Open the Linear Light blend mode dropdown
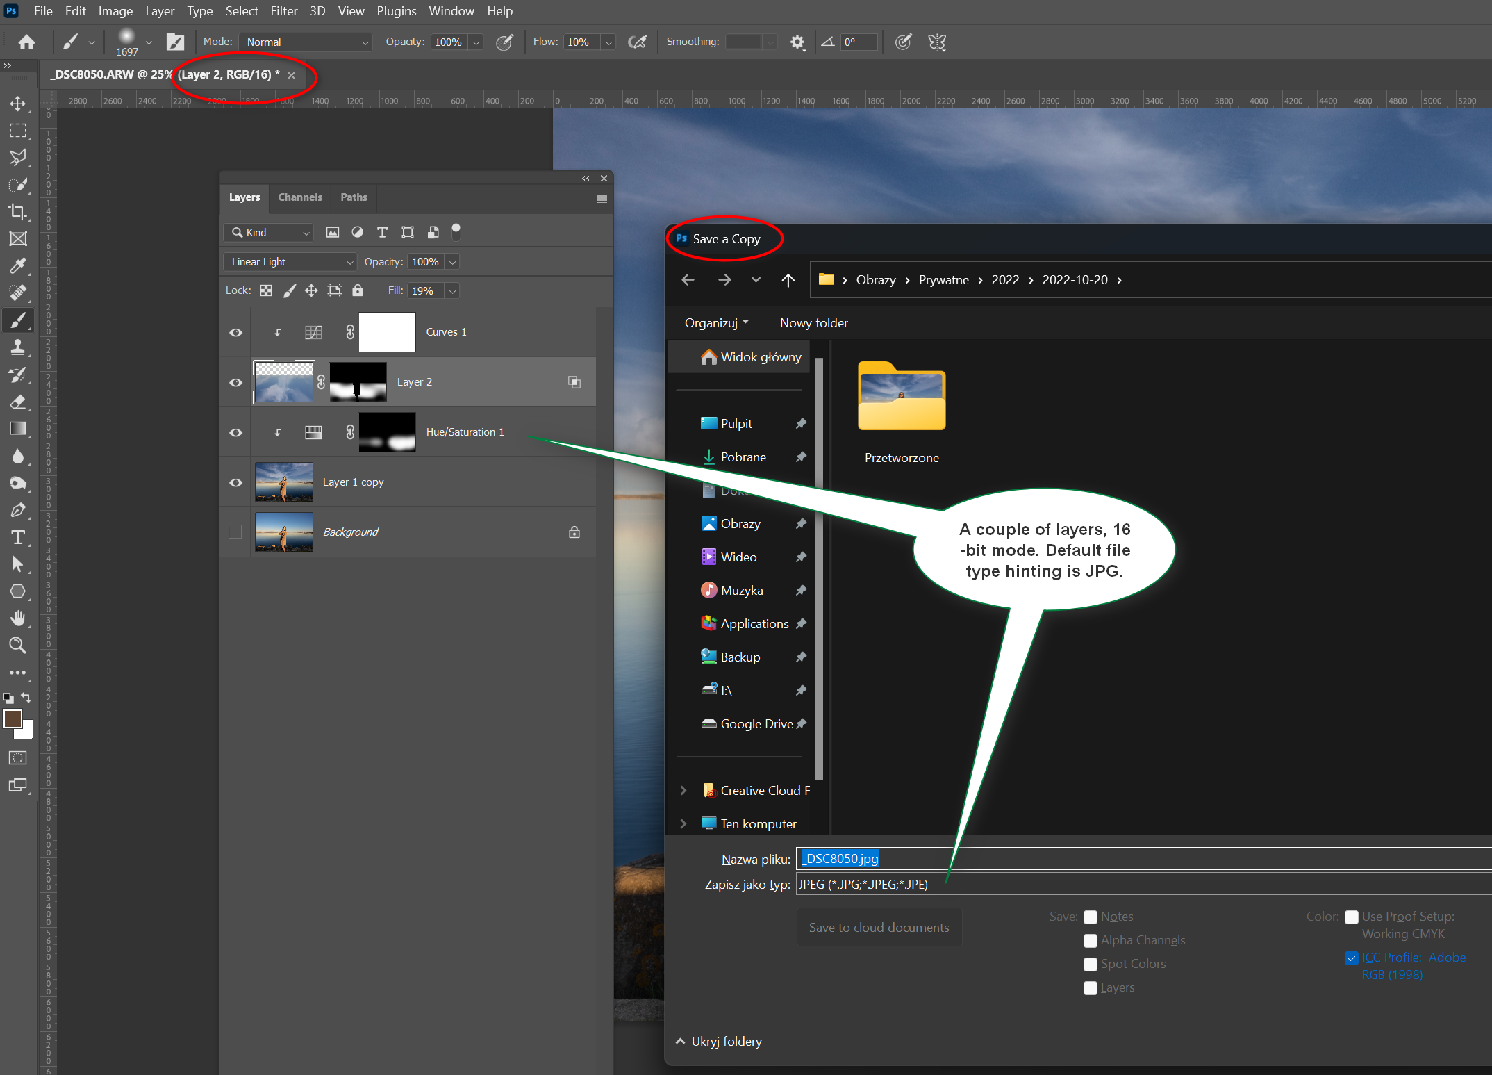 pyautogui.click(x=290, y=261)
